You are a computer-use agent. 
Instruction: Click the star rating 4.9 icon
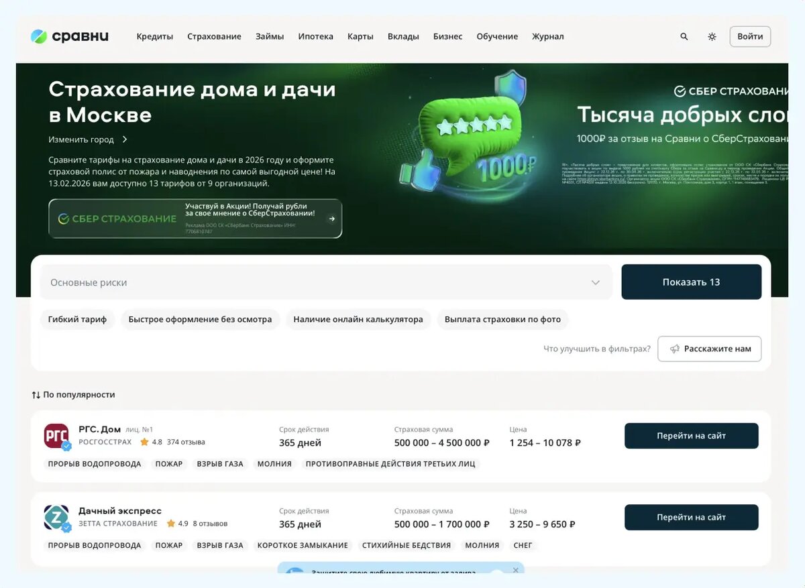pos(170,524)
